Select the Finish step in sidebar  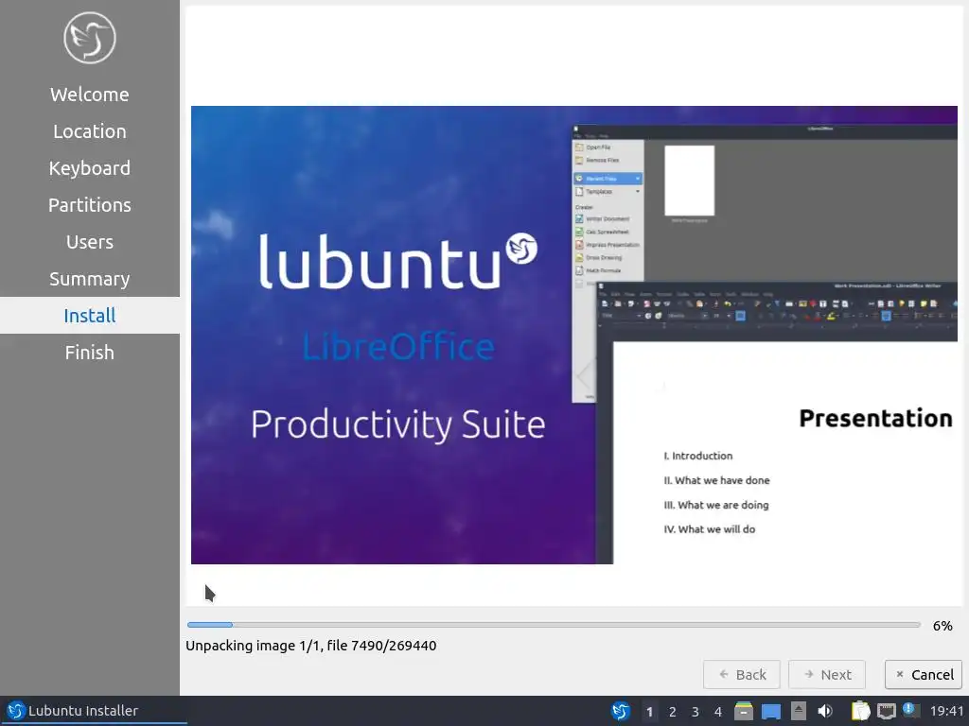tap(90, 353)
